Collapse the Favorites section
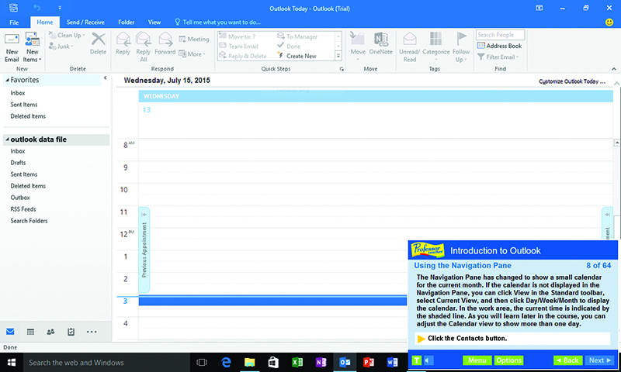Screen dimensions: 621x372 tap(7, 80)
